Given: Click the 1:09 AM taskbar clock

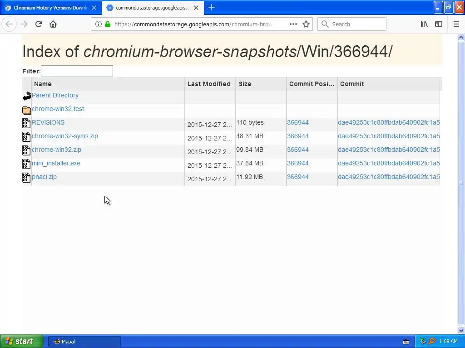Looking at the screenshot, I should pyautogui.click(x=448, y=342).
